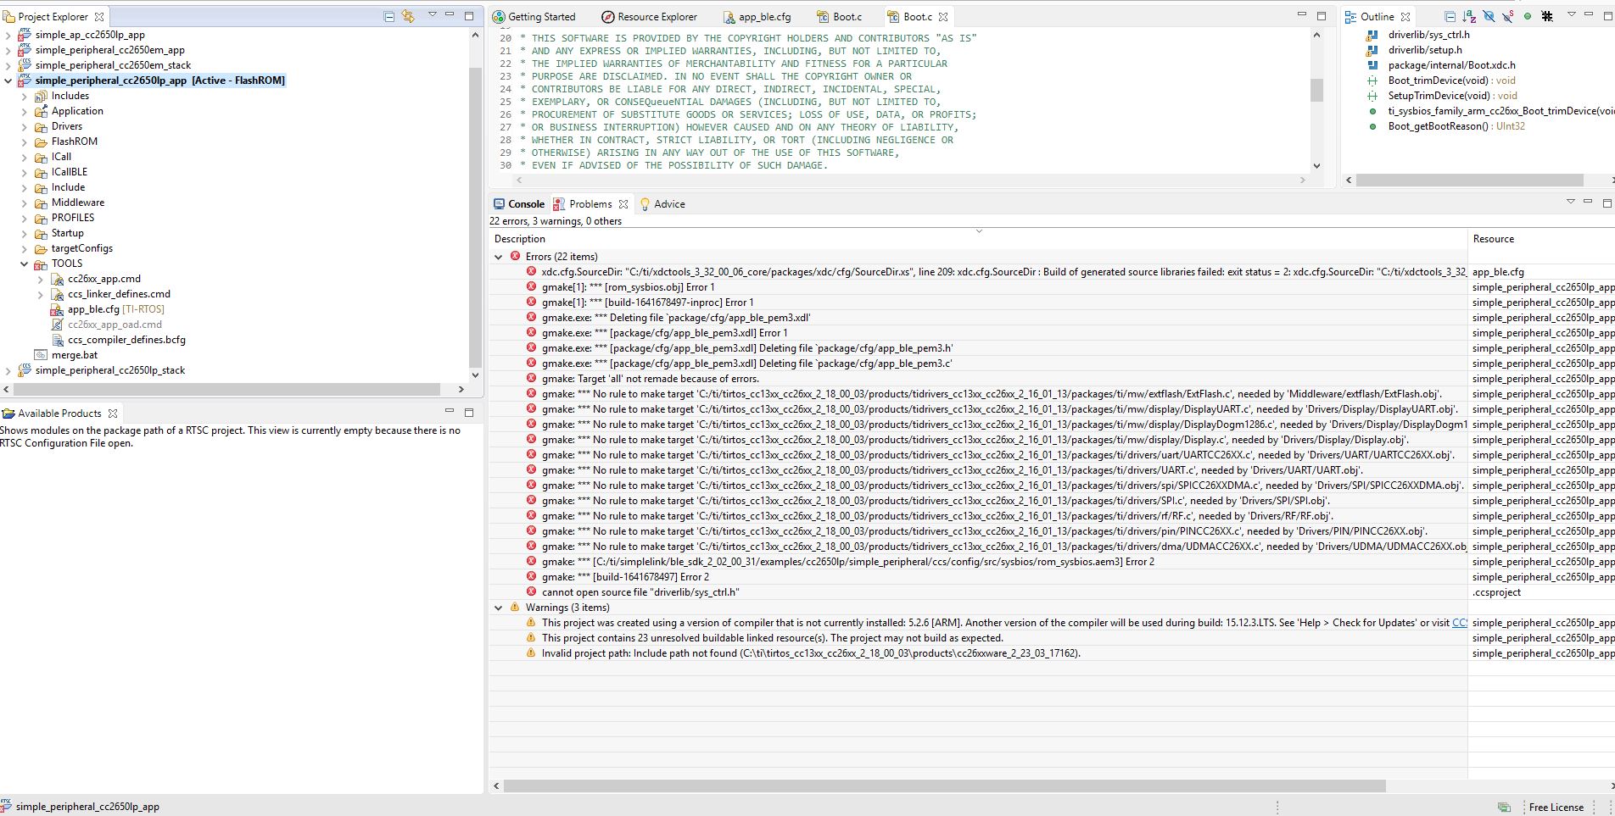The image size is (1615, 816).
Task: Select the cc26xx_app_oad.cmd file icon
Action: pos(58,325)
